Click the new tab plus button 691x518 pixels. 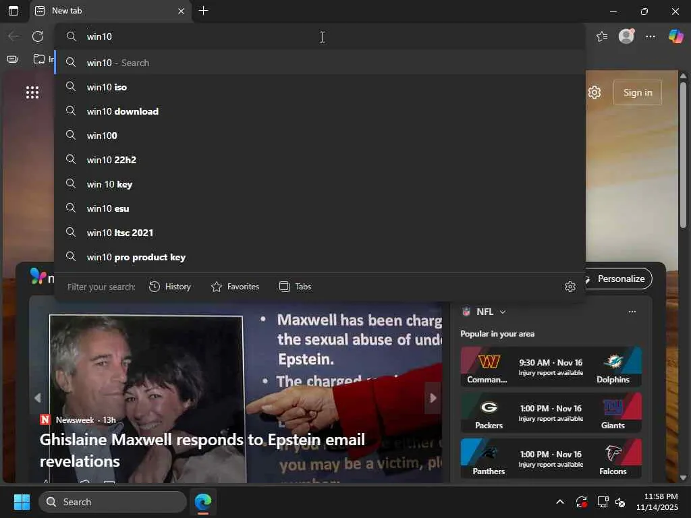pos(203,11)
